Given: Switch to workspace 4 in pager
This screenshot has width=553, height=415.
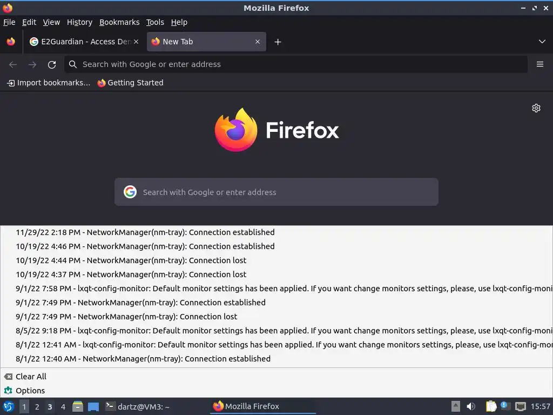Looking at the screenshot, I should 63,406.
